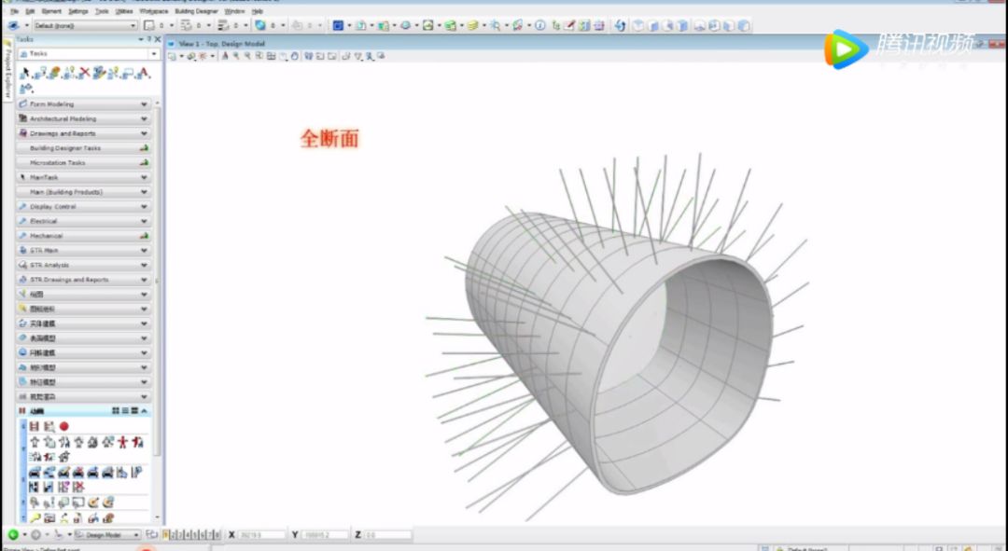Expand the Architectural Modeling task group
The height and width of the screenshot is (551, 1008).
click(x=84, y=118)
